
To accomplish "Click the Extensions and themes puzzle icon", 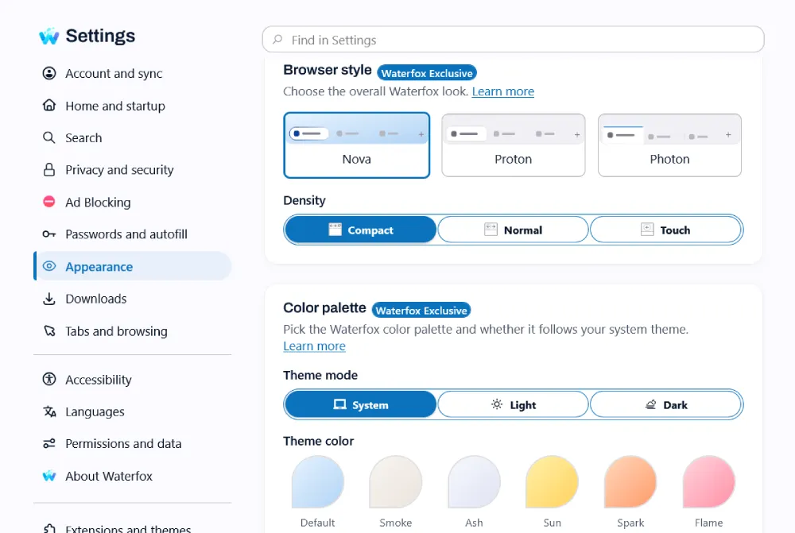I will 49,528.
